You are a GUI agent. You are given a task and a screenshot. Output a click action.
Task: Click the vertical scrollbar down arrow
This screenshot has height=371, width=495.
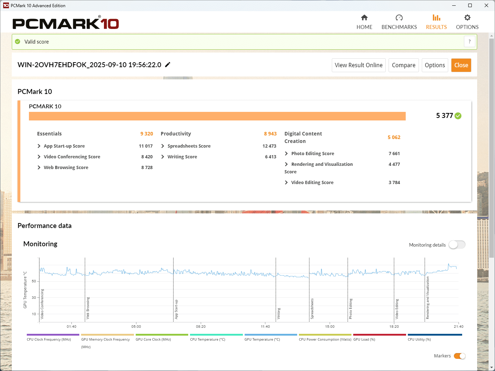(492, 367)
